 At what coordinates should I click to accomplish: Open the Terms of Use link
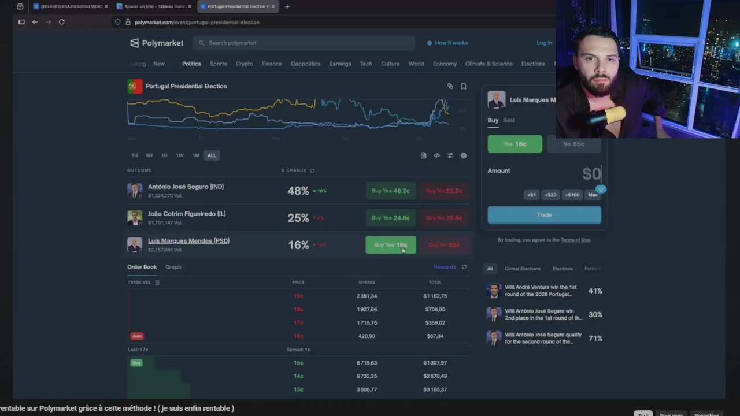575,240
